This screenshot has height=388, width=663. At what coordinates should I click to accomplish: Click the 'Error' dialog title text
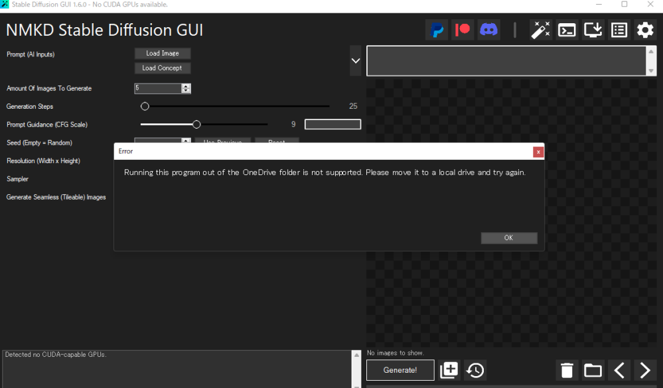click(125, 151)
